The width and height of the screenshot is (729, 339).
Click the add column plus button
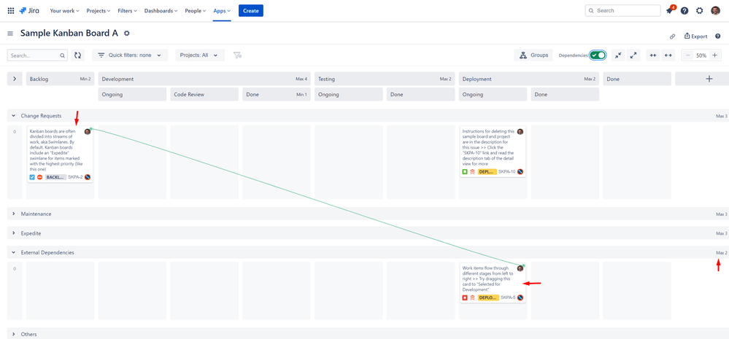pos(709,79)
